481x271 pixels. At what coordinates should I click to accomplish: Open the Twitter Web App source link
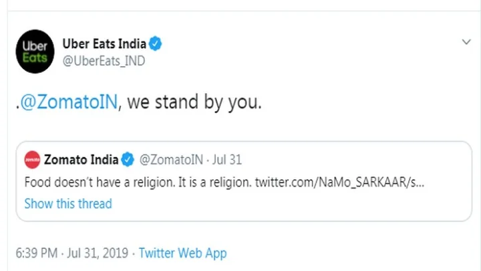[x=182, y=254]
